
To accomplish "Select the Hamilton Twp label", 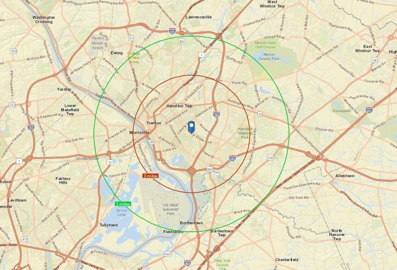I will pos(179,106).
